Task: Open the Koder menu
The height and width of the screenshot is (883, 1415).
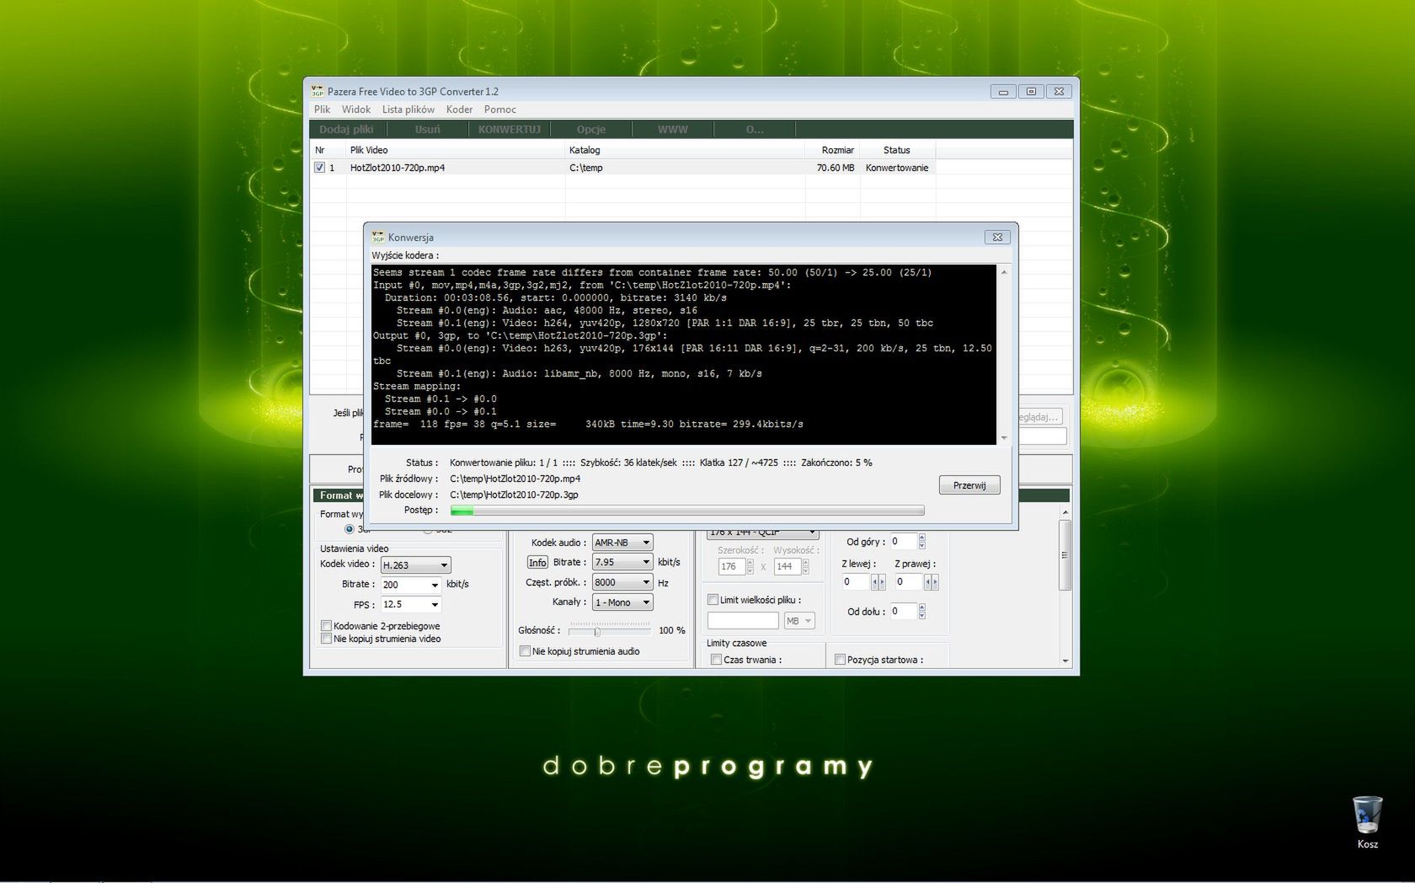Action: [x=459, y=110]
